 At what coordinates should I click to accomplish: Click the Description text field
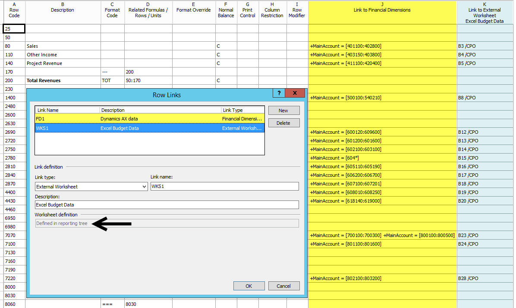pyautogui.click(x=167, y=205)
